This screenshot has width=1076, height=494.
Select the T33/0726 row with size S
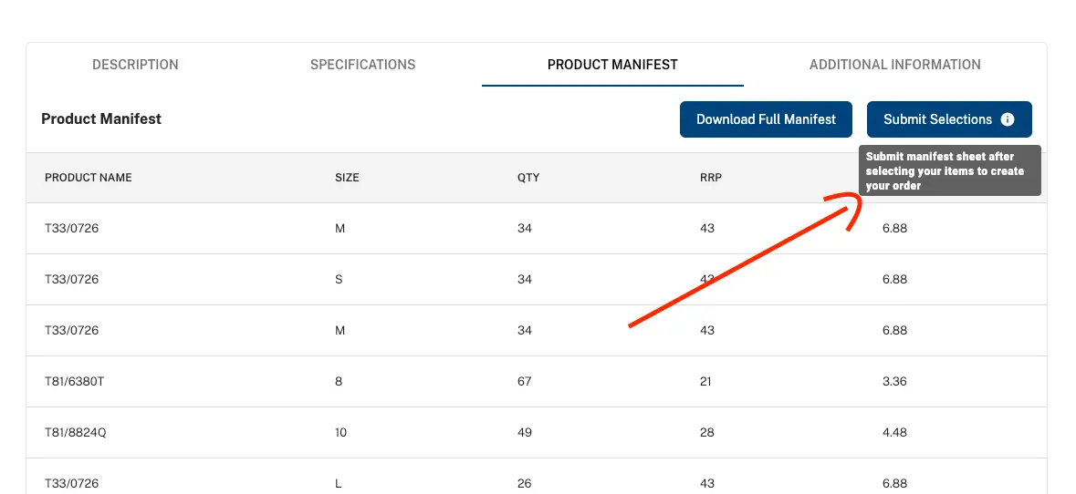(x=537, y=280)
